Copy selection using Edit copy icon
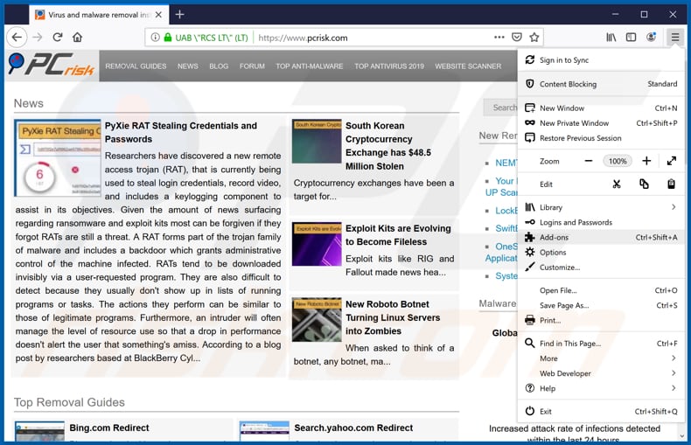Screen dimensions: 691x445 (x=644, y=184)
